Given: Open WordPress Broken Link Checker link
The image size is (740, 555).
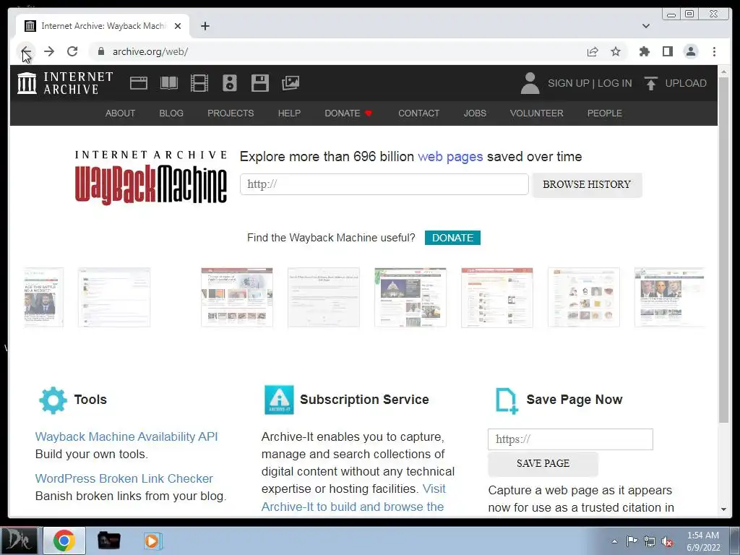Looking at the screenshot, I should point(124,478).
